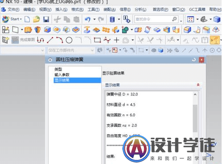Click the Cut scissors icon
Image resolution: width=222 pixels, height=164 pixels.
(x=58, y=20)
